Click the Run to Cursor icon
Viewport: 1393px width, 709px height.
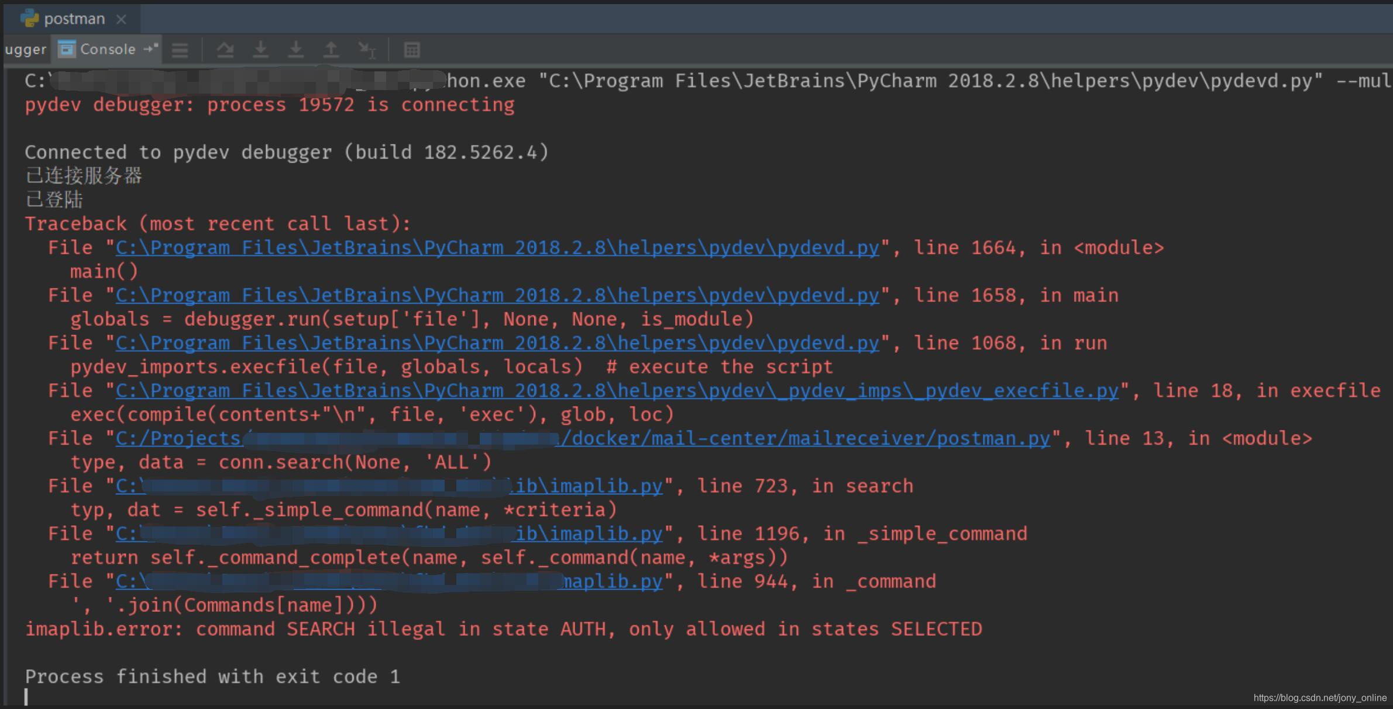click(x=367, y=50)
